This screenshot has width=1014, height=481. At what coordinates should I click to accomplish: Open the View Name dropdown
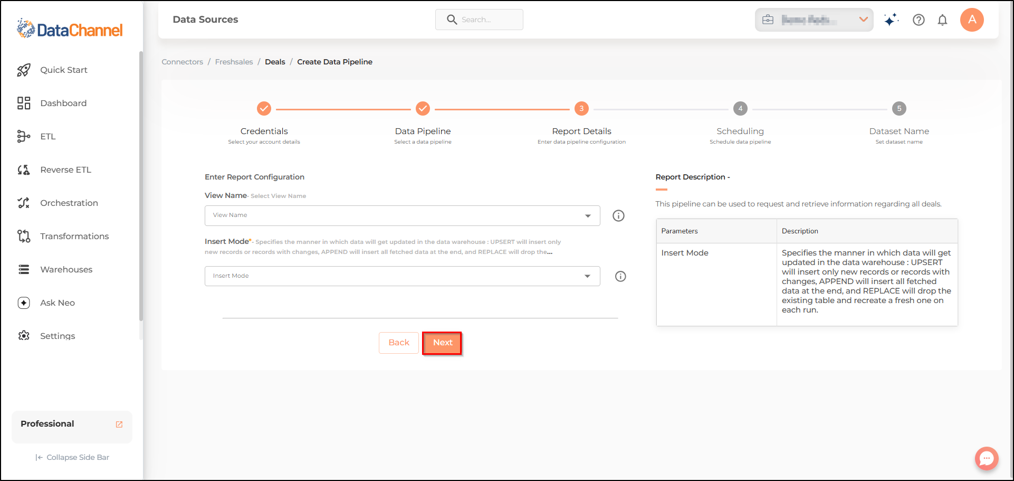point(403,215)
